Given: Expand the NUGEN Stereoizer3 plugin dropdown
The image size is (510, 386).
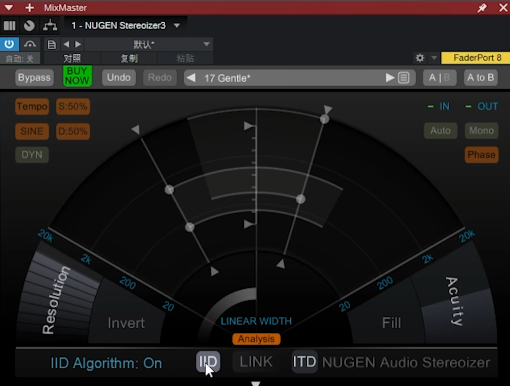Looking at the screenshot, I should click(x=177, y=25).
